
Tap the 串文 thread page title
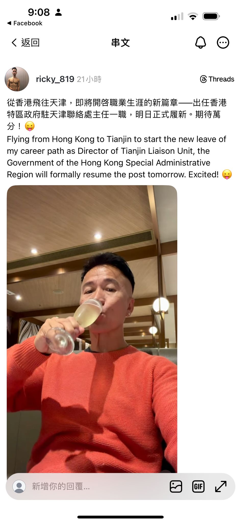[120, 43]
